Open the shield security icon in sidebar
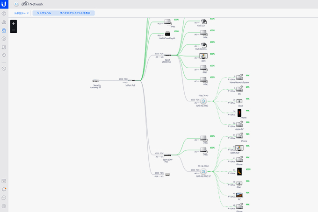 click(4, 69)
